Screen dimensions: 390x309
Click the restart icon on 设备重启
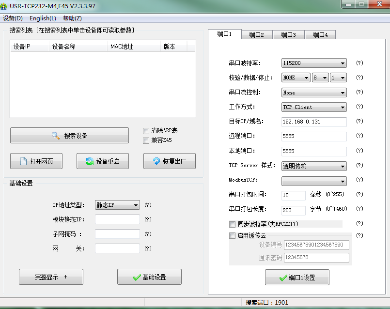pyautogui.click(x=89, y=162)
